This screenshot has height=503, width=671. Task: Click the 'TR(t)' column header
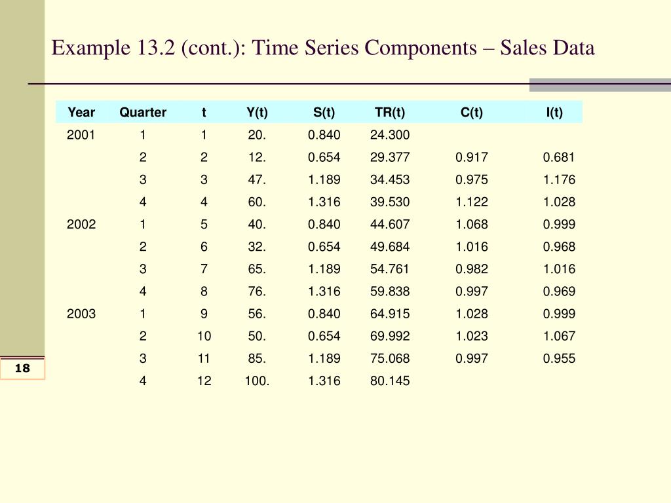click(x=389, y=113)
